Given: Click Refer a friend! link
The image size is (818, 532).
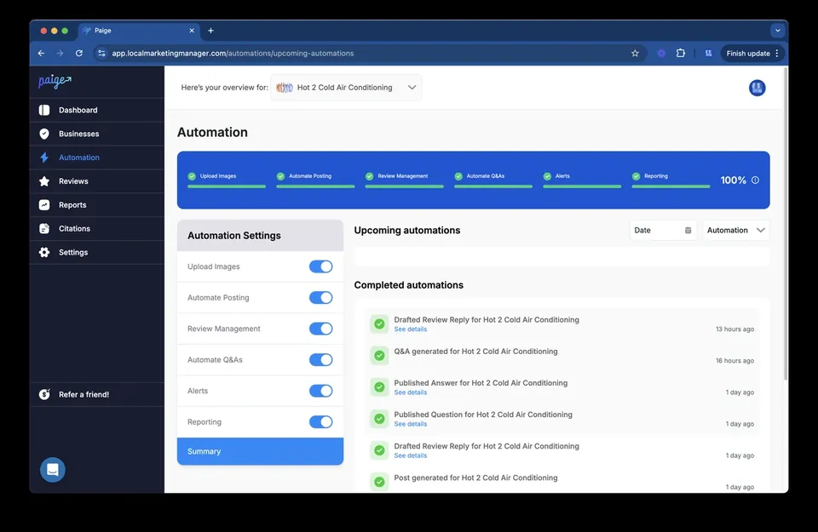Looking at the screenshot, I should (x=84, y=394).
